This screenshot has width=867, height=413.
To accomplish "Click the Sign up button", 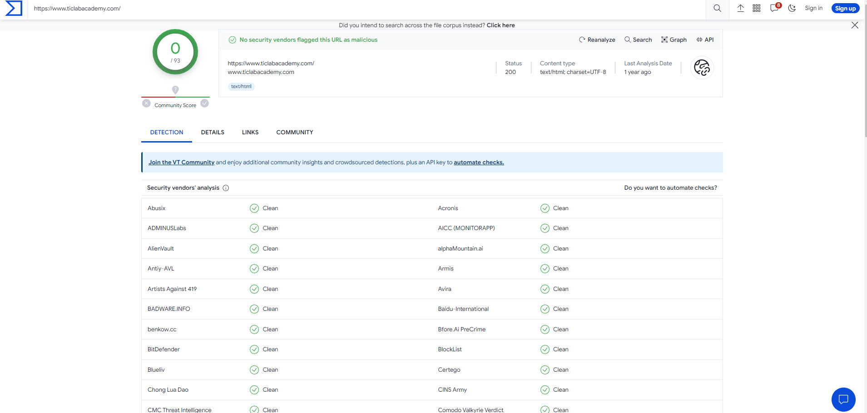I will [x=845, y=8].
